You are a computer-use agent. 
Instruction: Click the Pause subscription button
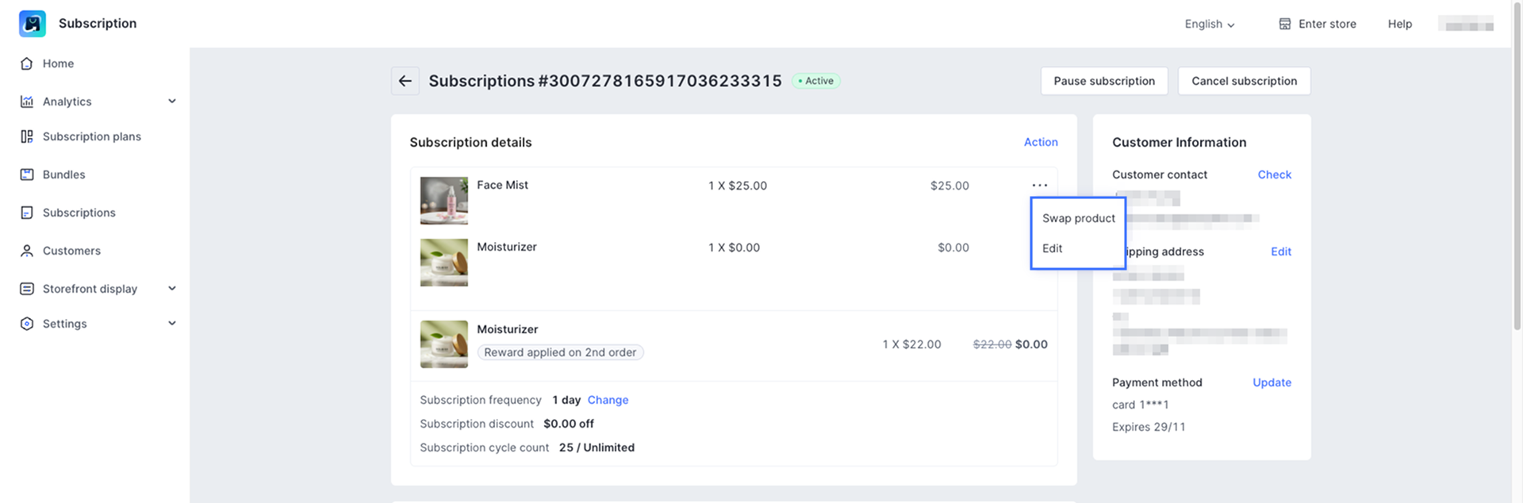click(x=1103, y=81)
